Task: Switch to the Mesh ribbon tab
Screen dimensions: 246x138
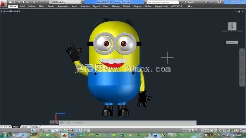Action: pyautogui.click(x=41, y=6)
